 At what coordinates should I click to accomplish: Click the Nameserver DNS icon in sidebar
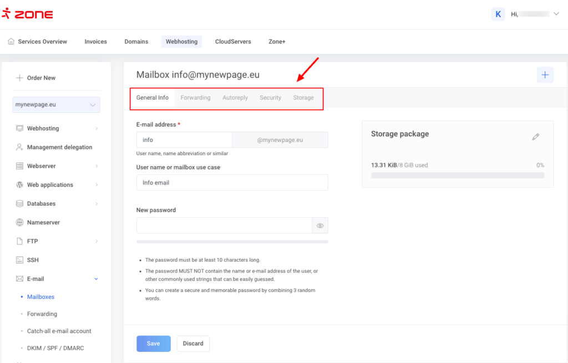[20, 222]
